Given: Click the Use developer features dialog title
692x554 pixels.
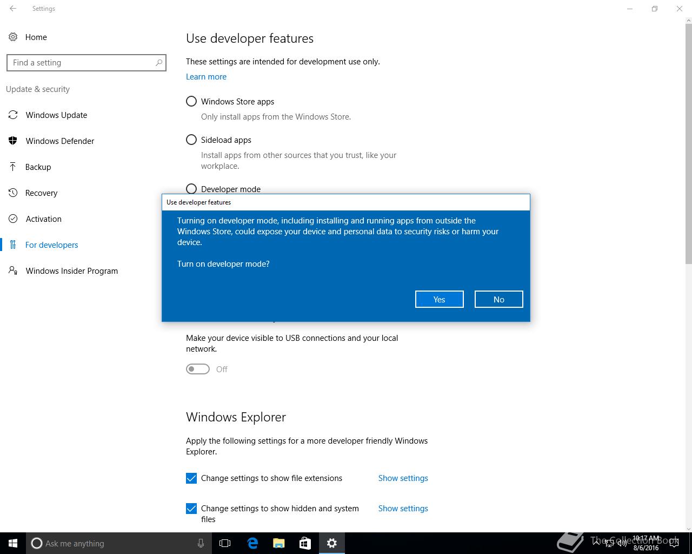Looking at the screenshot, I should click(198, 202).
